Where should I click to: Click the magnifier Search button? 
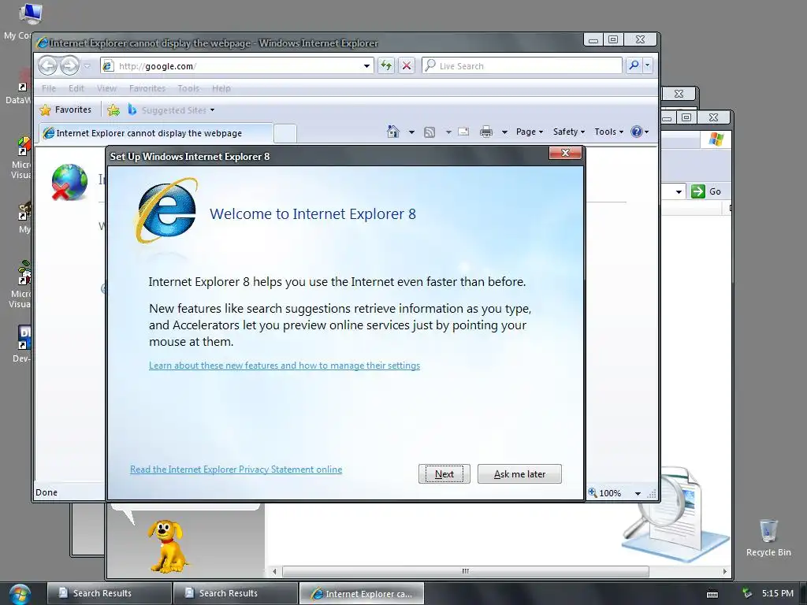pos(634,65)
